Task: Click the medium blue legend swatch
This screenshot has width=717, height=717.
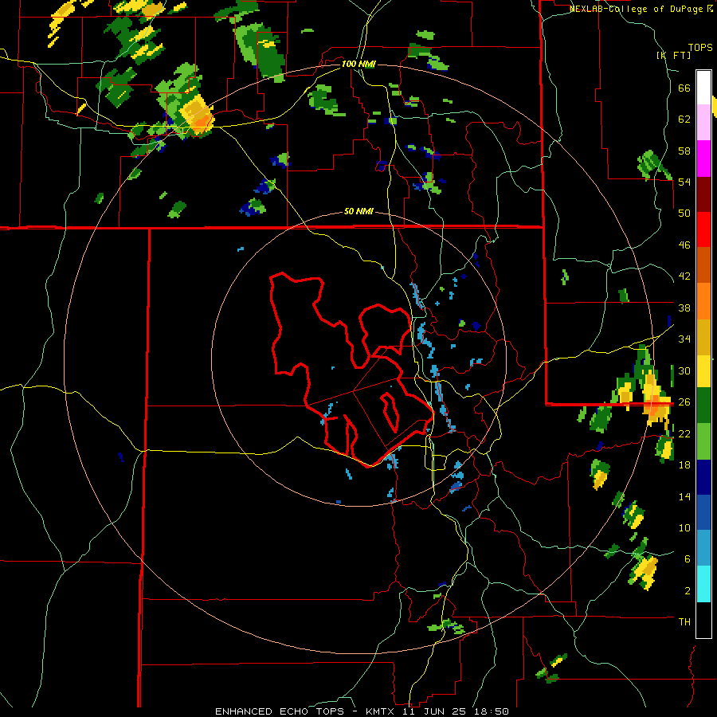Action: pos(703,512)
